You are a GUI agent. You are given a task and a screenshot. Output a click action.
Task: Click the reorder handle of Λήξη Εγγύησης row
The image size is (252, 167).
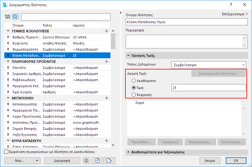(x=8, y=135)
